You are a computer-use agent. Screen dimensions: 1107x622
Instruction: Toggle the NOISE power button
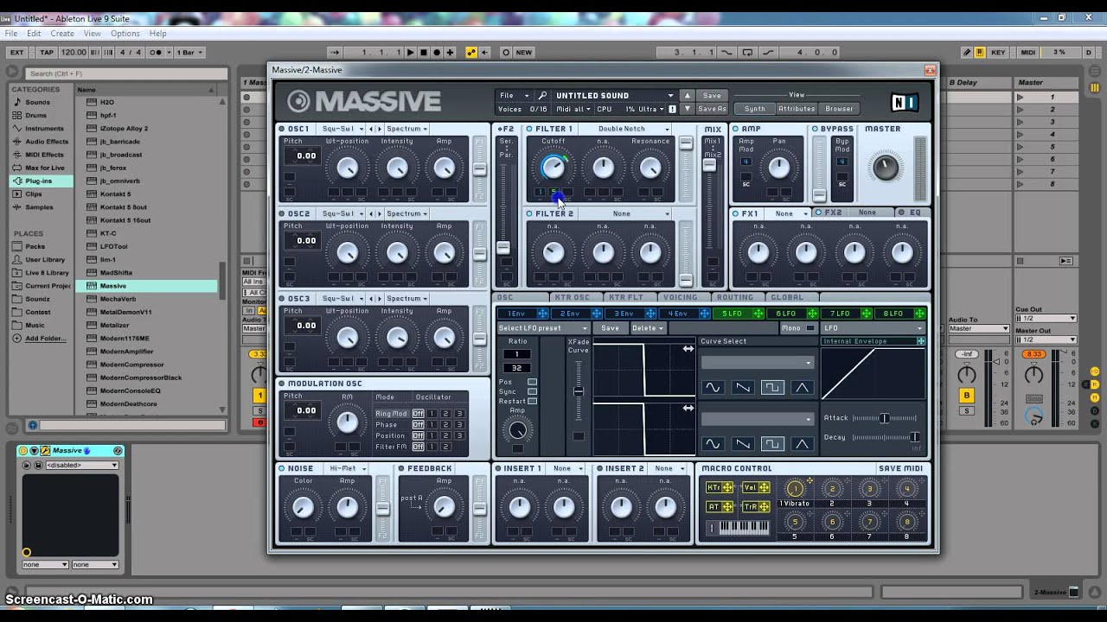coord(283,468)
